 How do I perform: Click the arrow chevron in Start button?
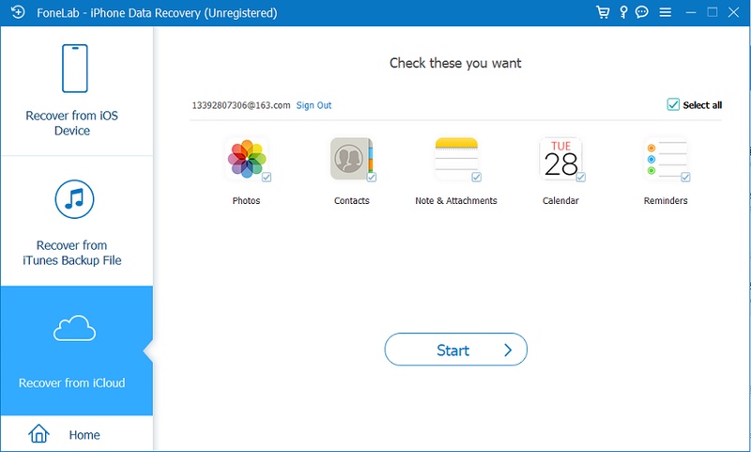tap(508, 351)
